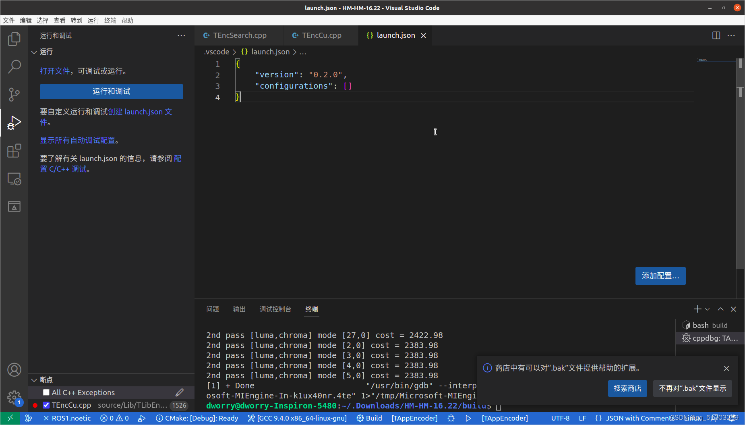Open the 终端 menu in menu bar
This screenshot has width=745, height=425.
point(110,21)
